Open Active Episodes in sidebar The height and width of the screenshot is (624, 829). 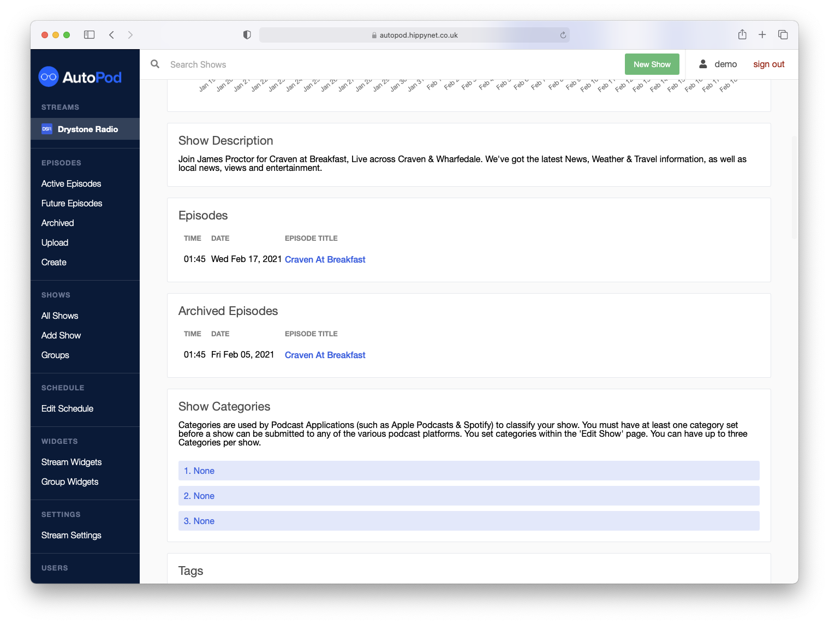71,183
